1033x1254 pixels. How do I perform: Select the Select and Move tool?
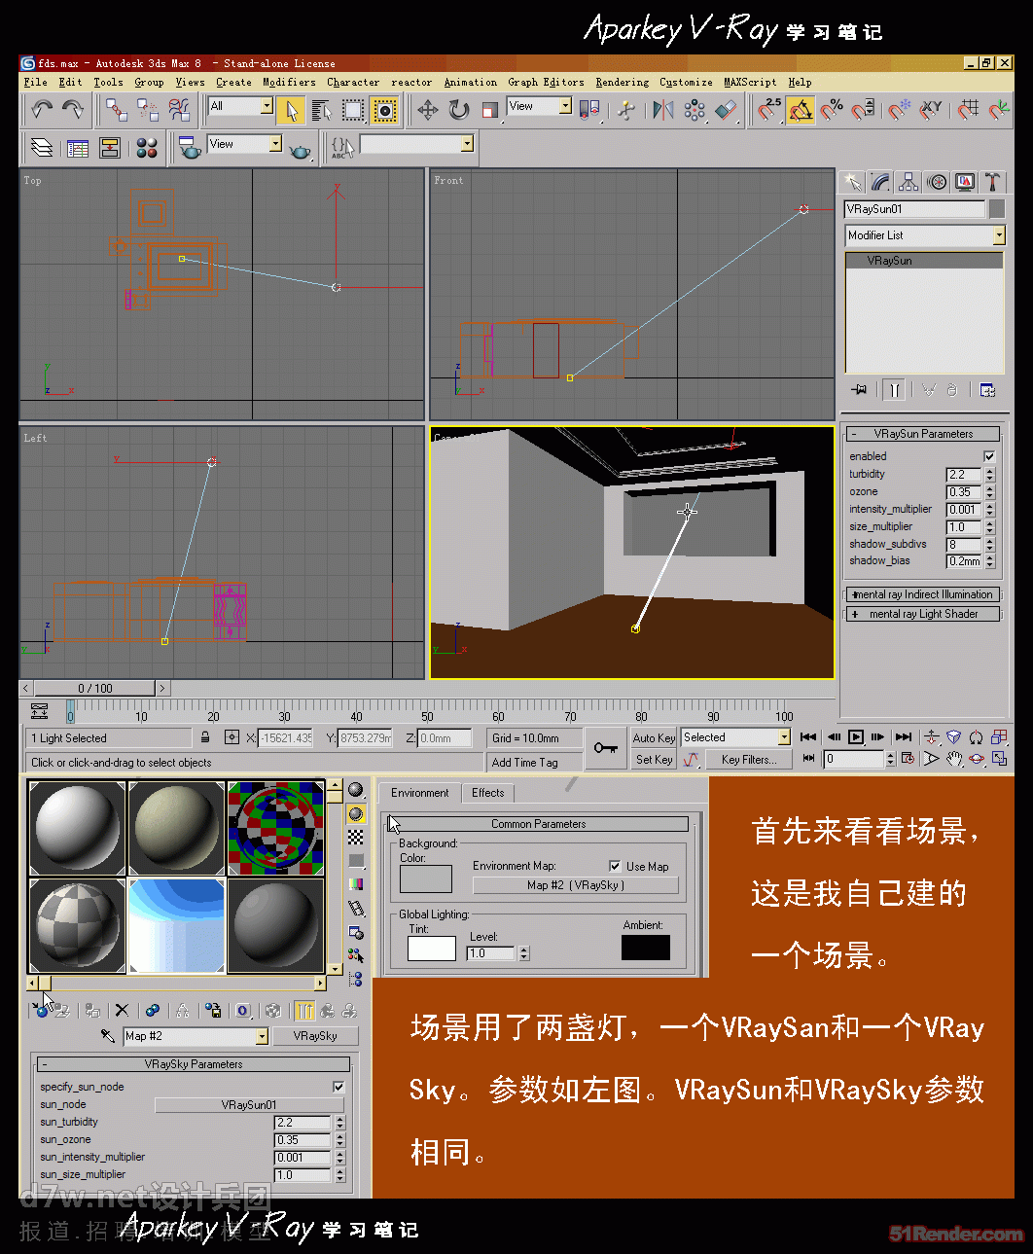coord(428,110)
